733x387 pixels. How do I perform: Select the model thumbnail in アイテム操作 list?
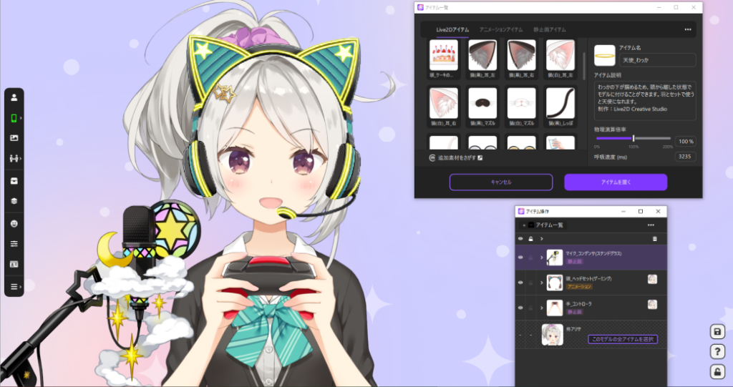coord(552,335)
